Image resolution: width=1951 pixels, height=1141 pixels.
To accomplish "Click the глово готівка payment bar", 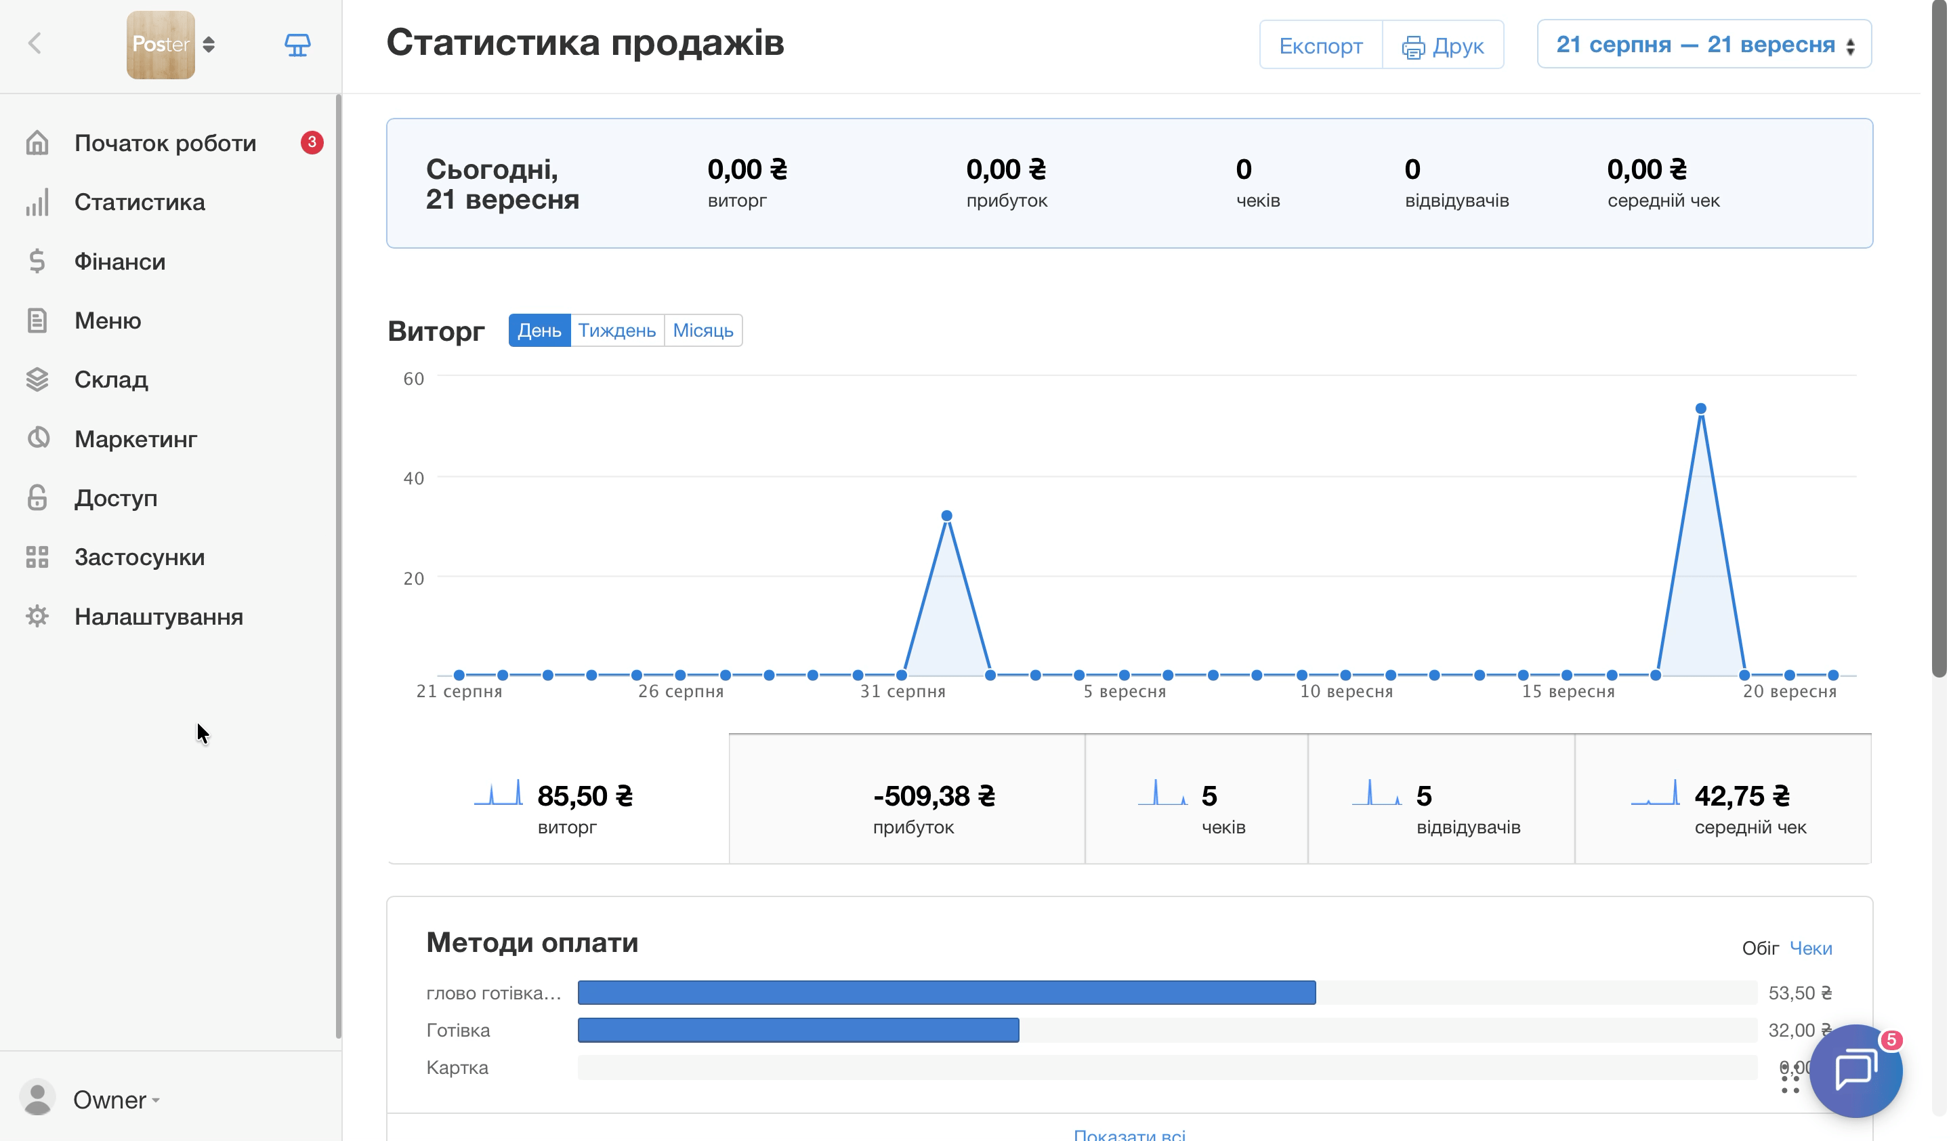I will coord(947,993).
